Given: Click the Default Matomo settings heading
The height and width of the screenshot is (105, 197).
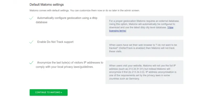Looking at the screenshot, I should 46,5.
